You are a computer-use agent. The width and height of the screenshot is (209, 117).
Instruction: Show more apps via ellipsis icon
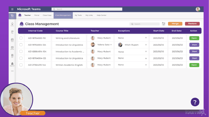pos(12,71)
